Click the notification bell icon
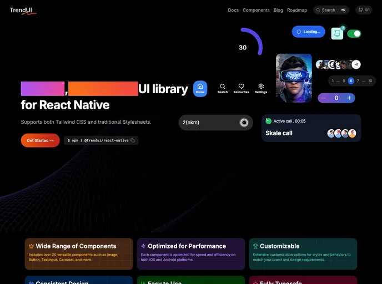 coord(337,33)
